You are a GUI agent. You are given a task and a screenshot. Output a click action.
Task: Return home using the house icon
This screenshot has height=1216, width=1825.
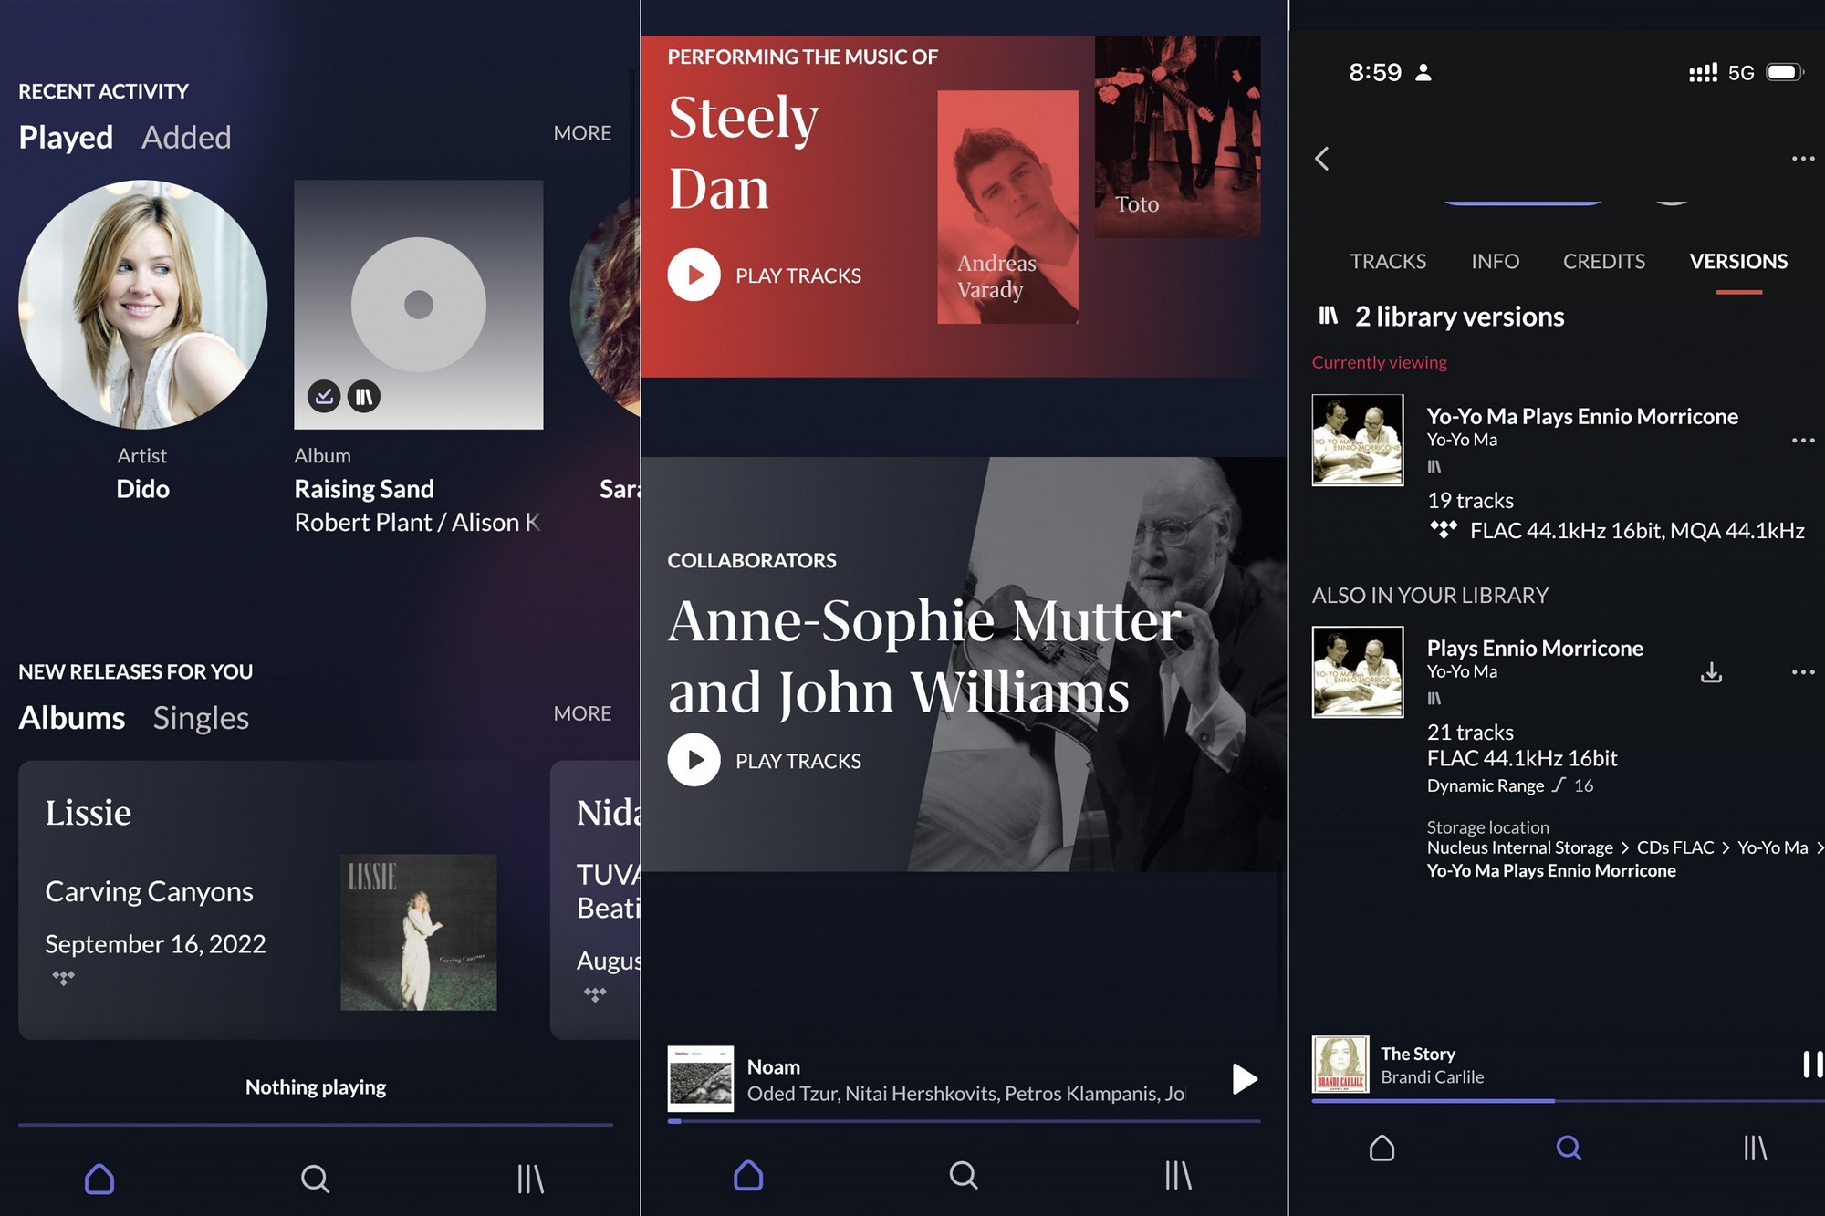point(1381,1148)
